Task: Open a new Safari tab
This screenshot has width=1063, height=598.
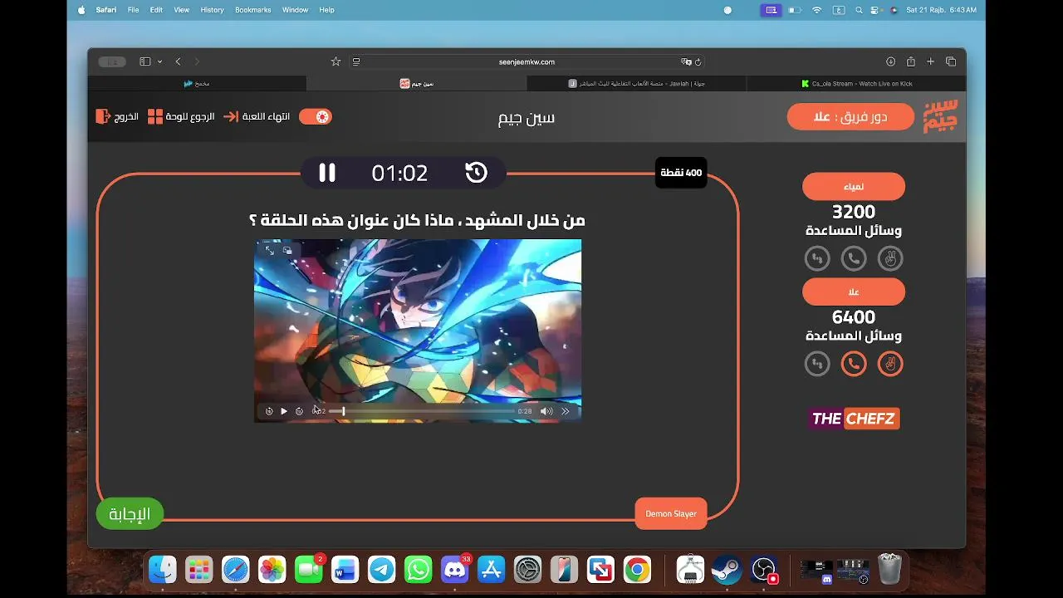Action: tap(931, 61)
